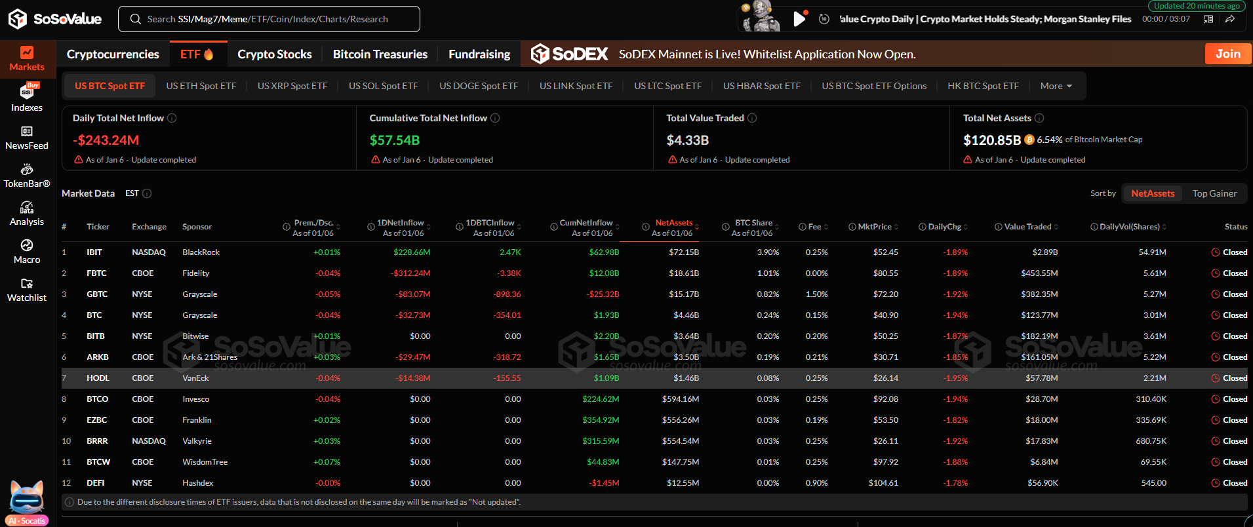Sort table by 1DBTCInflow column arrows

tap(519, 227)
